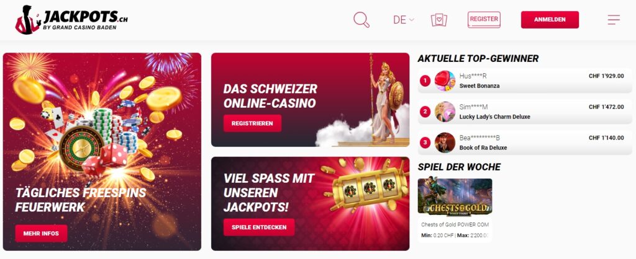636x259 pixels.
Task: Open the Hus****R top winner entry
Action: [x=525, y=81]
